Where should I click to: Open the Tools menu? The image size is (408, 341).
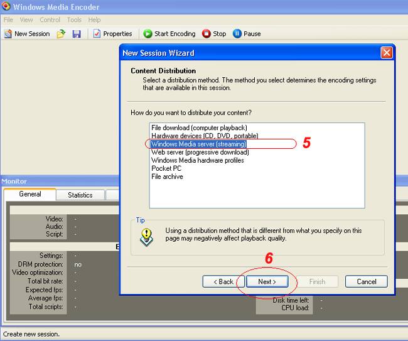[x=74, y=20]
